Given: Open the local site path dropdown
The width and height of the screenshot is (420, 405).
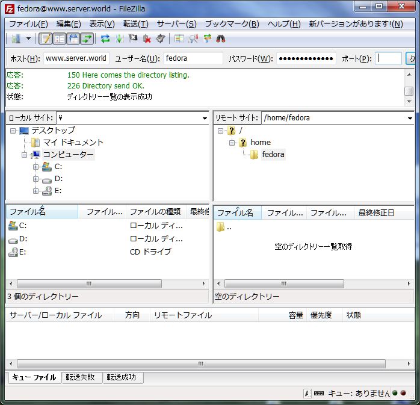Looking at the screenshot, I should [x=205, y=118].
